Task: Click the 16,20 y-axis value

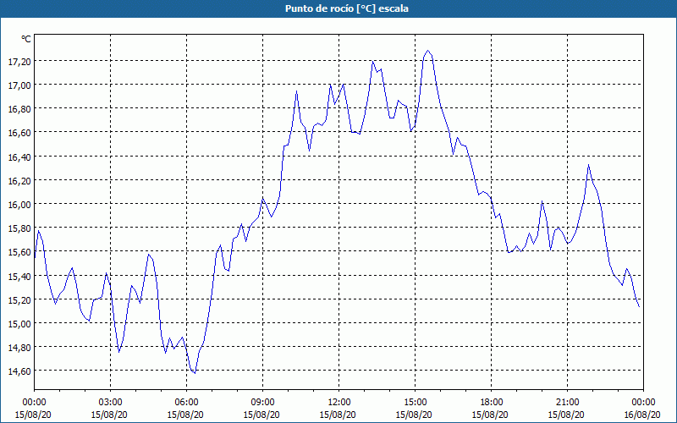Action: point(19,181)
